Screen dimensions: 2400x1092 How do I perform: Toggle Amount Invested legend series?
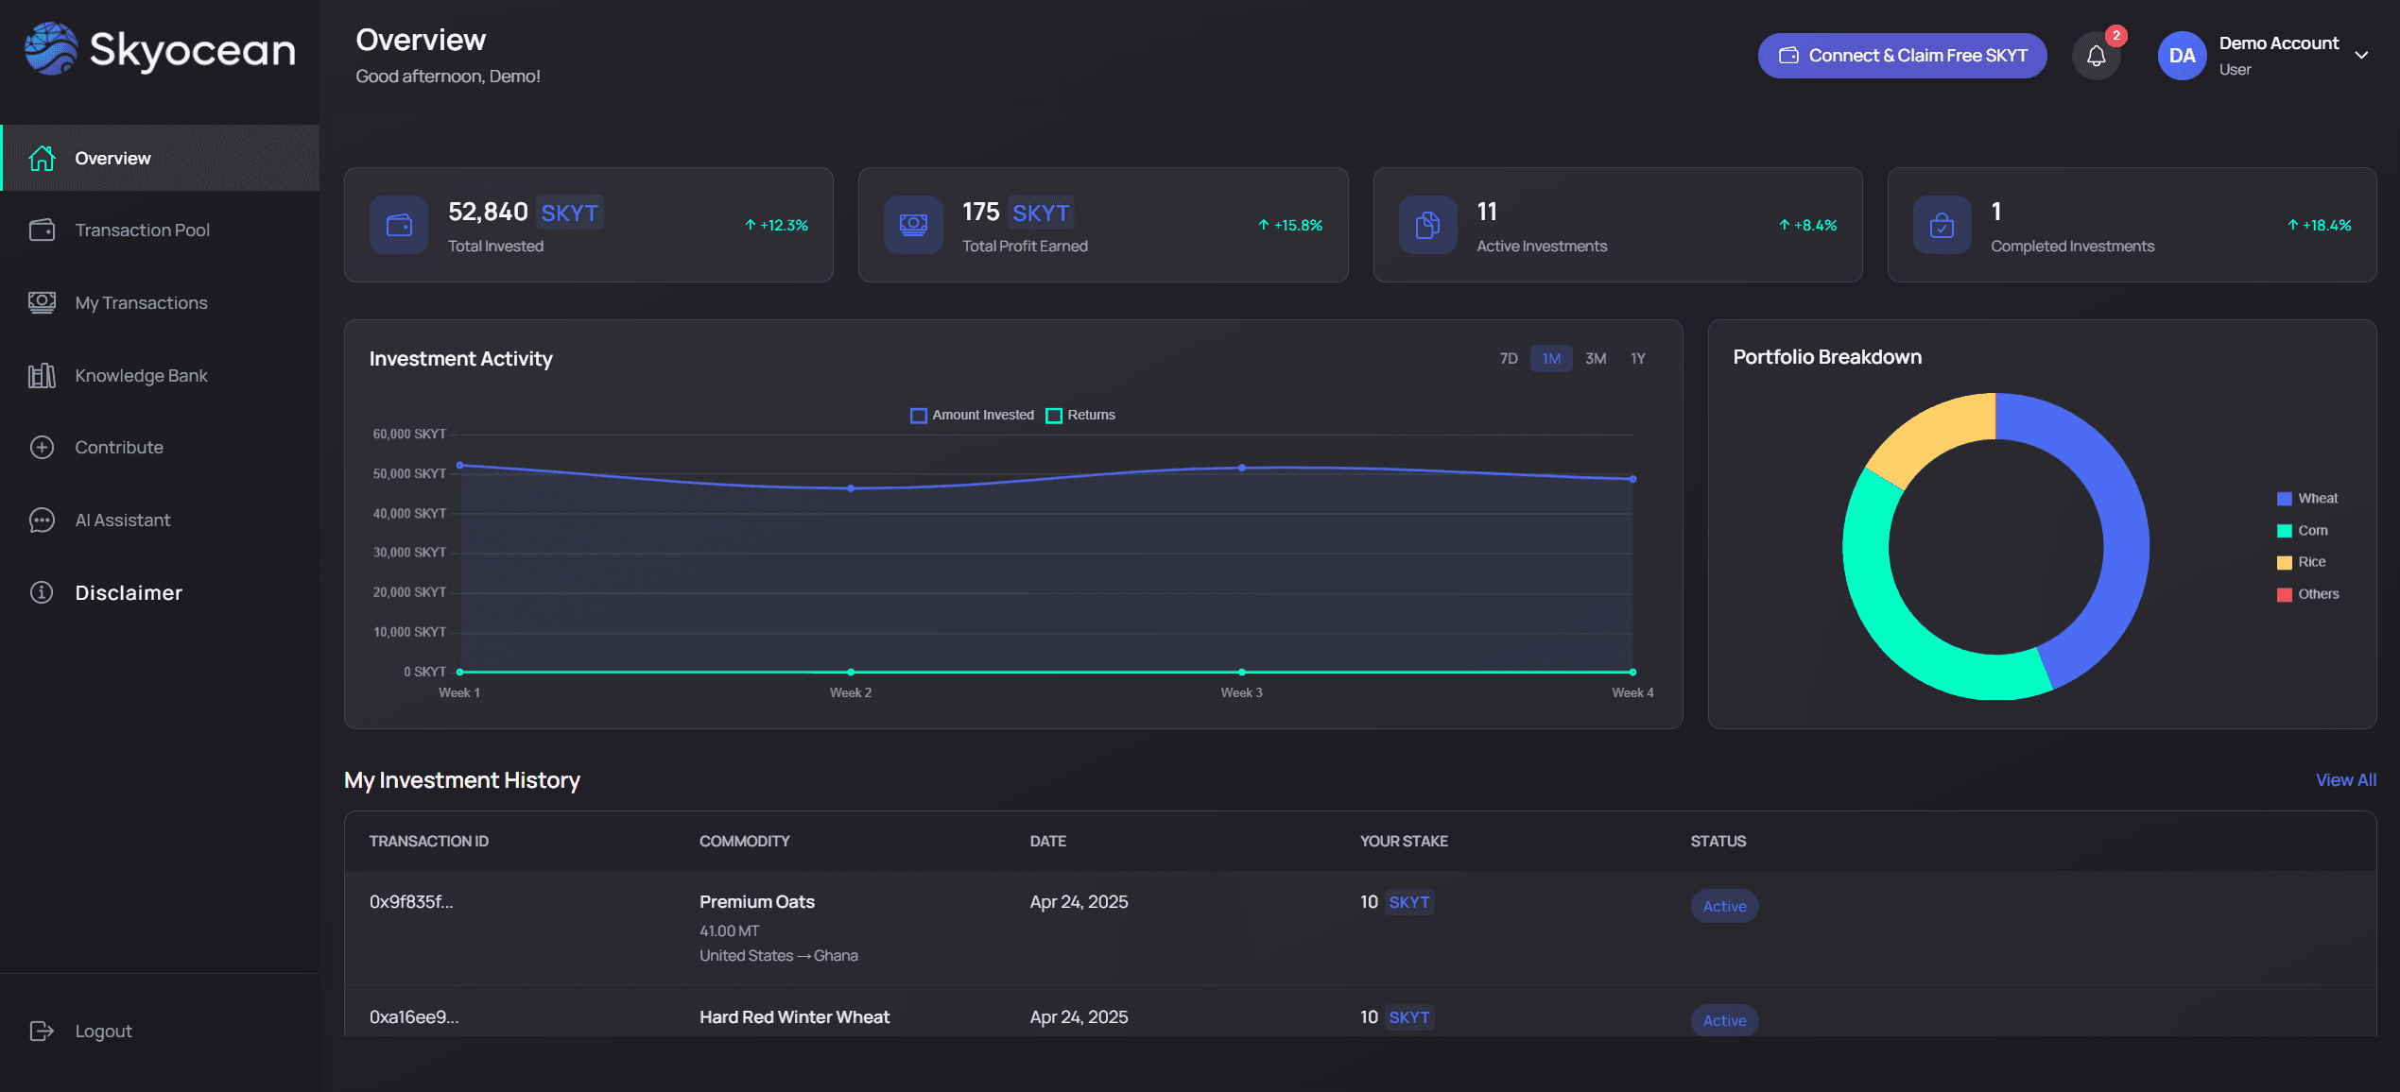click(972, 415)
